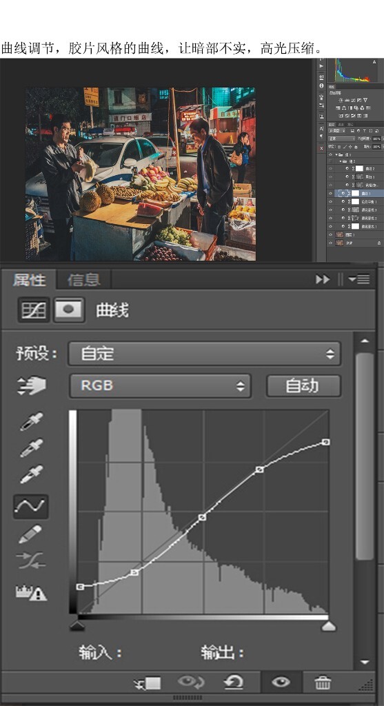This screenshot has width=384, height=706.
Task: Click the histogram clipping warning icon
Action: (32, 593)
